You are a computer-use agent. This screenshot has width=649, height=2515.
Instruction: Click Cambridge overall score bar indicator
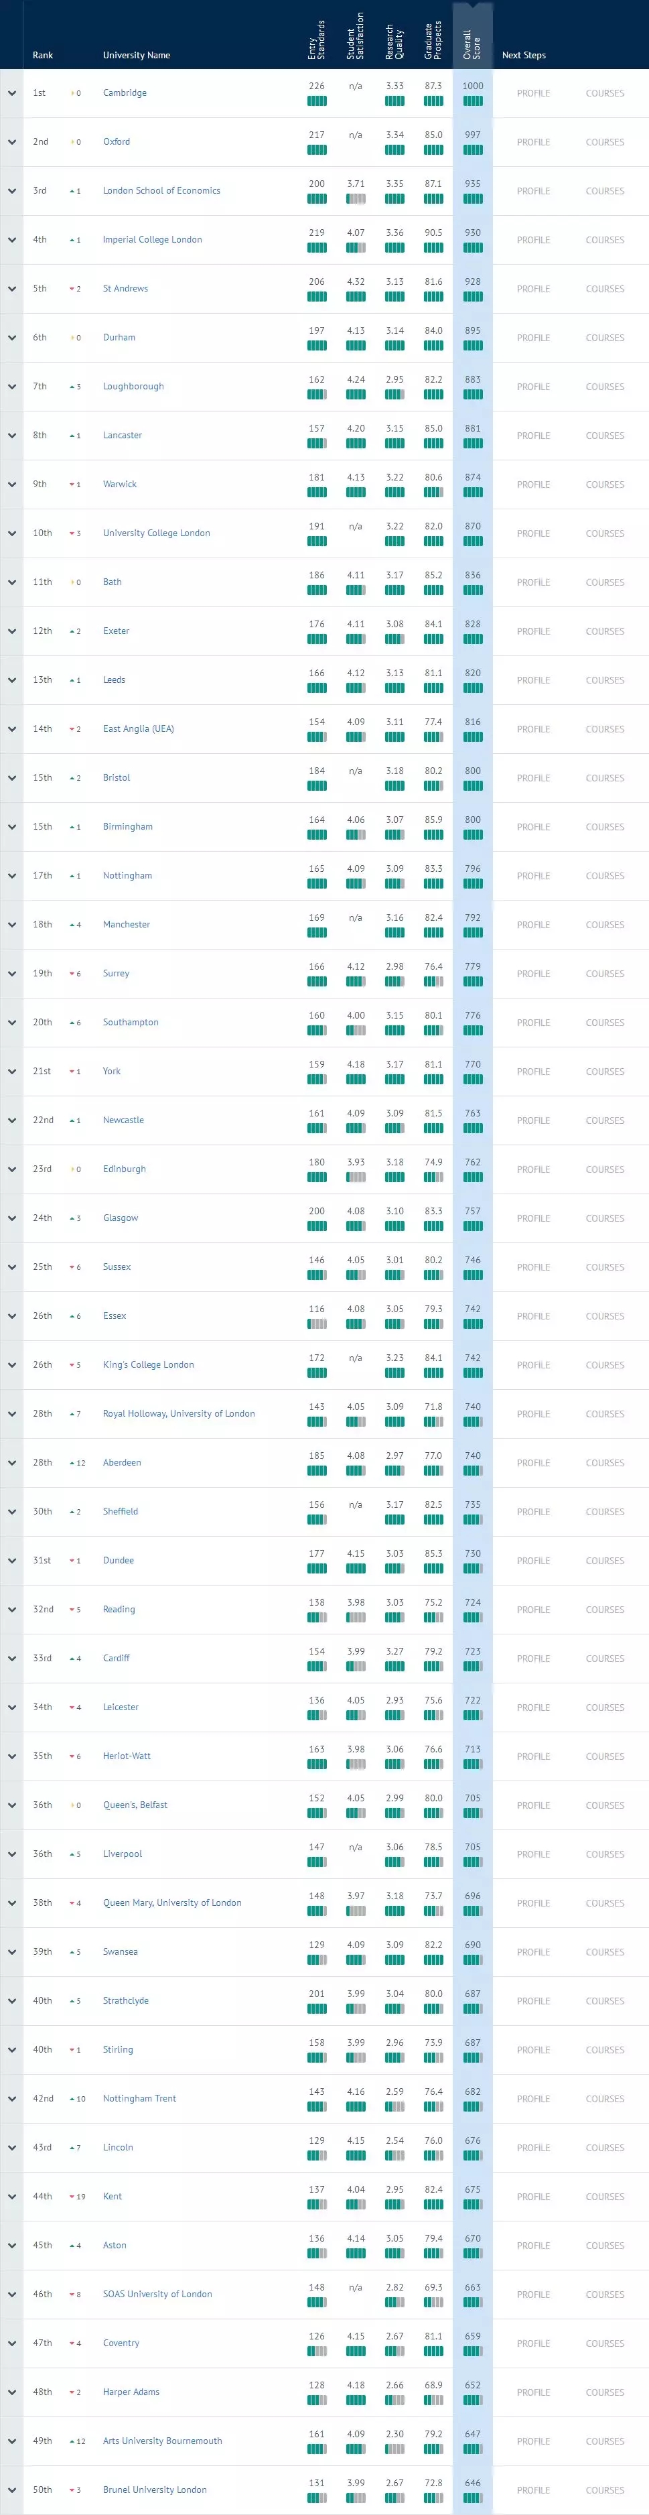[472, 102]
